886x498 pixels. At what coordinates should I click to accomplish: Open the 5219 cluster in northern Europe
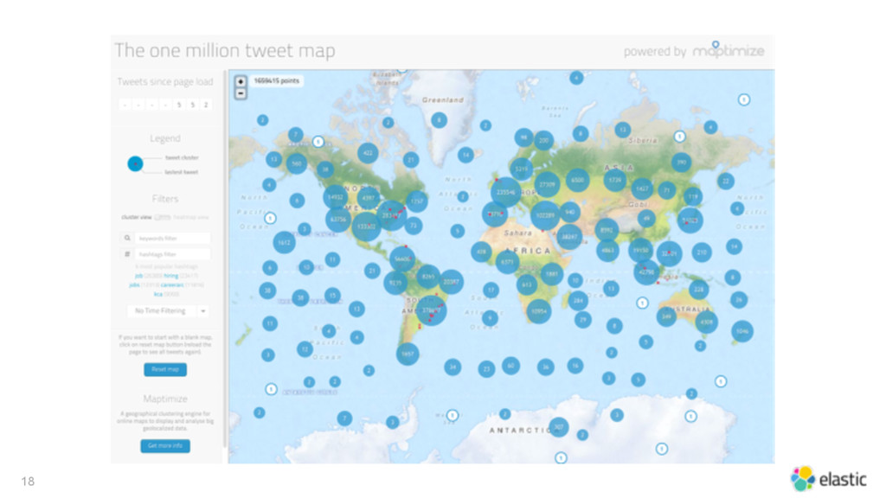click(x=522, y=169)
